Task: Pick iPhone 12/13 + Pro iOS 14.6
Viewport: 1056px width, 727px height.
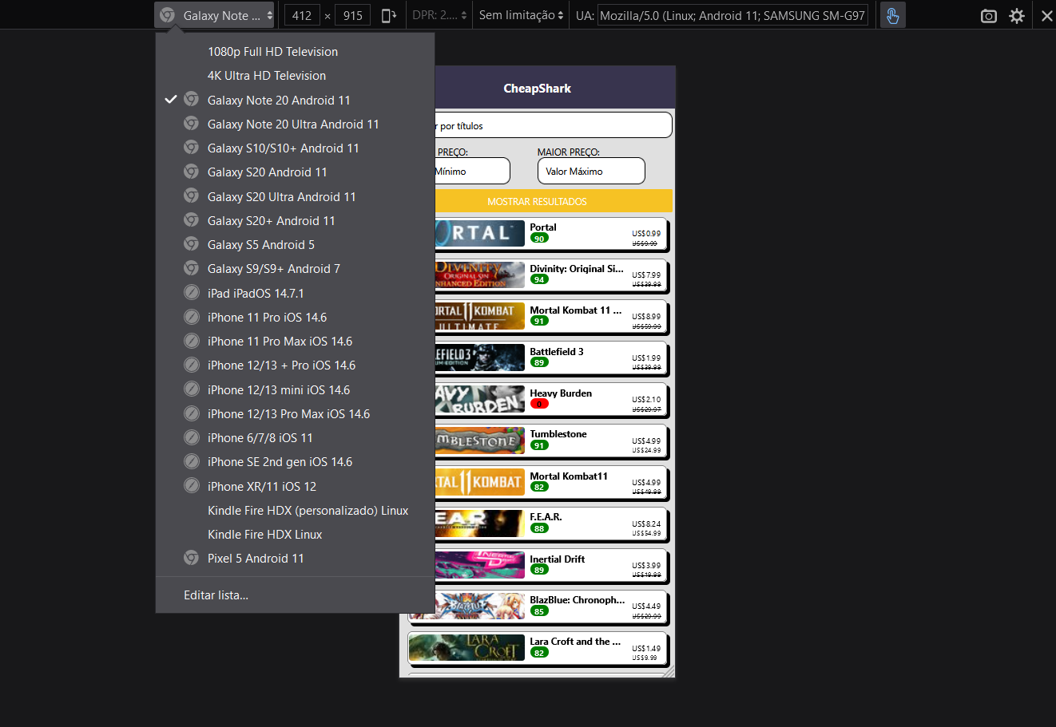Action: click(x=295, y=365)
